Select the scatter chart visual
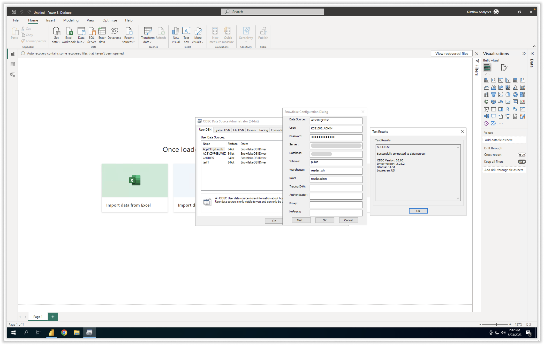 click(501, 95)
